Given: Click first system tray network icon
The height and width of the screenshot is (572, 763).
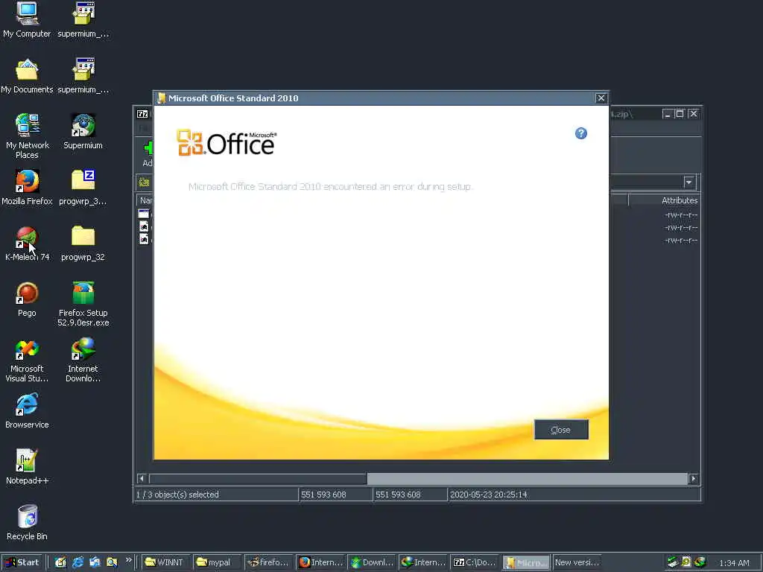Looking at the screenshot, I should 673,562.
